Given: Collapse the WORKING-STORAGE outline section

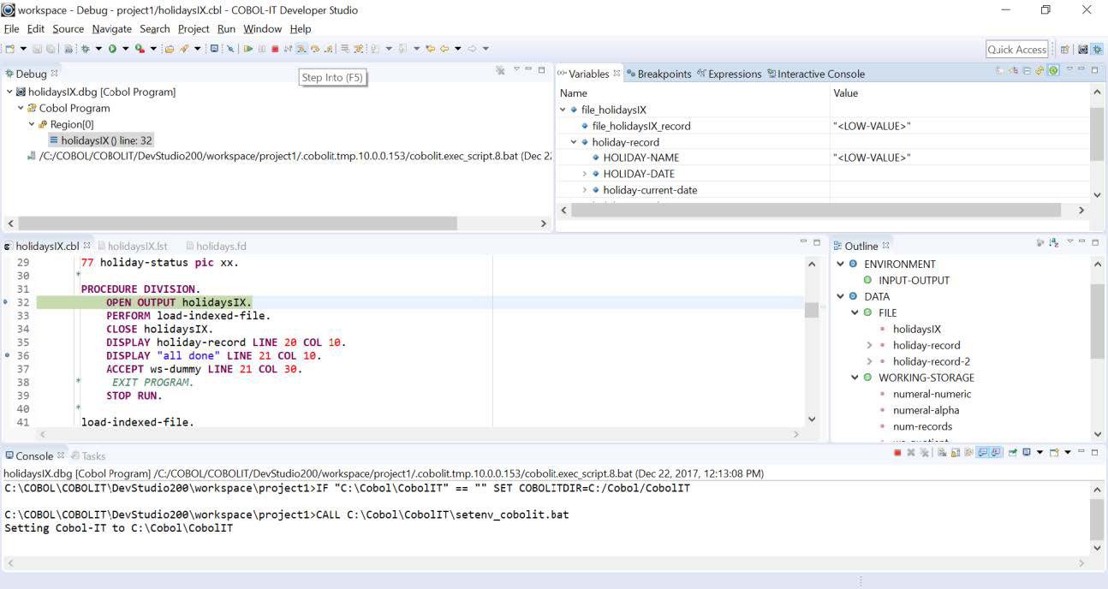Looking at the screenshot, I should [855, 378].
